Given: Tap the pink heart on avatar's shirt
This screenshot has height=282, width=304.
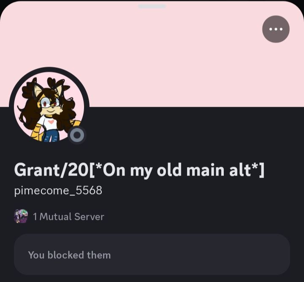Looking at the screenshot, I should (x=51, y=122).
